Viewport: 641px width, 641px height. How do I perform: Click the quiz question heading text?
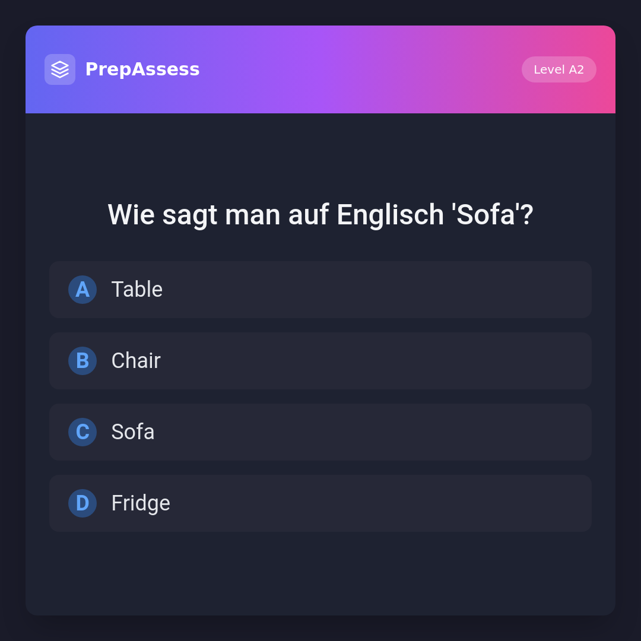pos(320,215)
